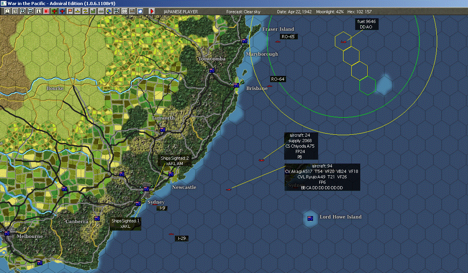This screenshot has width=468, height=273.
Task: Click the info 'i' toolbar icon
Action: click(39, 11)
